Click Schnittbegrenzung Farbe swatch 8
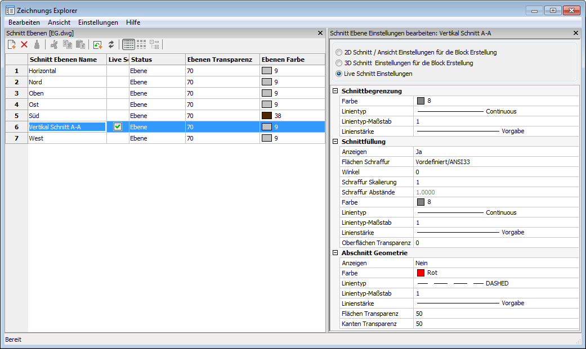Viewport: 586px width, 349px height. 421,101
